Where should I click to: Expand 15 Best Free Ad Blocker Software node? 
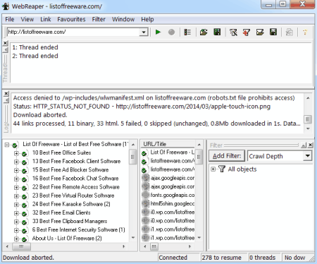click(x=16, y=170)
